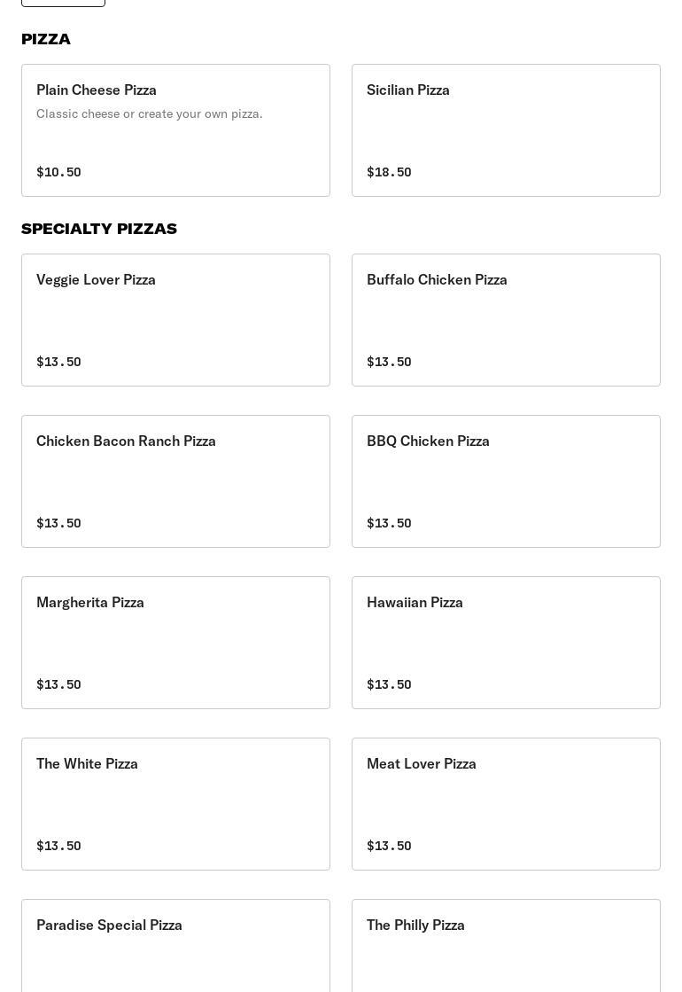The width and height of the screenshot is (682, 992).
Task: Open Buffalo Chicken Pizza details
Action: point(506,320)
